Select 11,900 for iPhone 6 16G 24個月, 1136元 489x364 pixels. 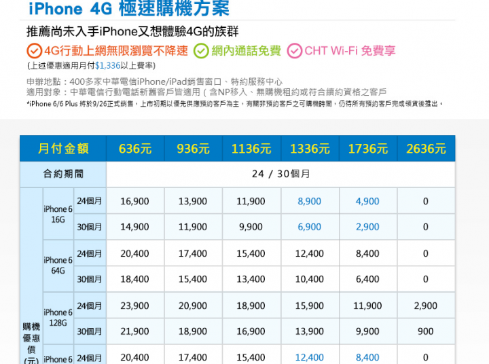pos(251,201)
